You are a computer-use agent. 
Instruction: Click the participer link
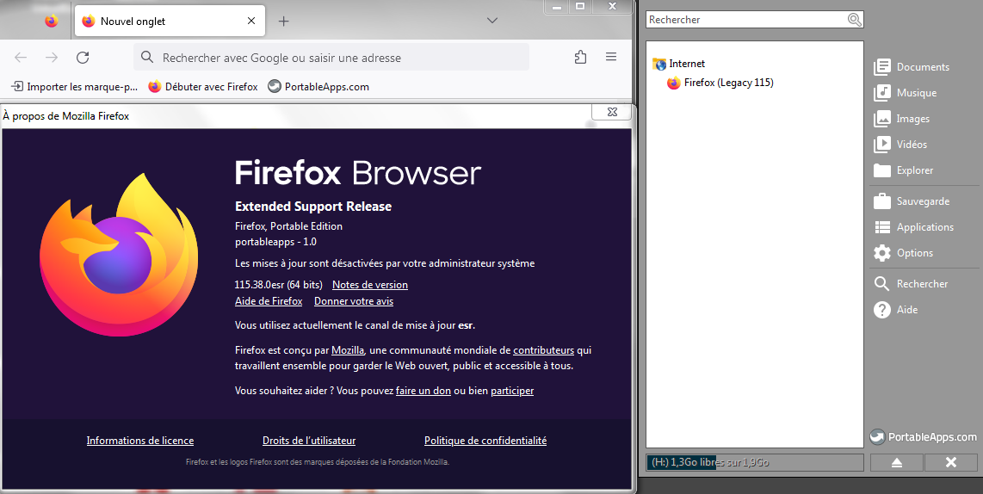pyautogui.click(x=512, y=391)
